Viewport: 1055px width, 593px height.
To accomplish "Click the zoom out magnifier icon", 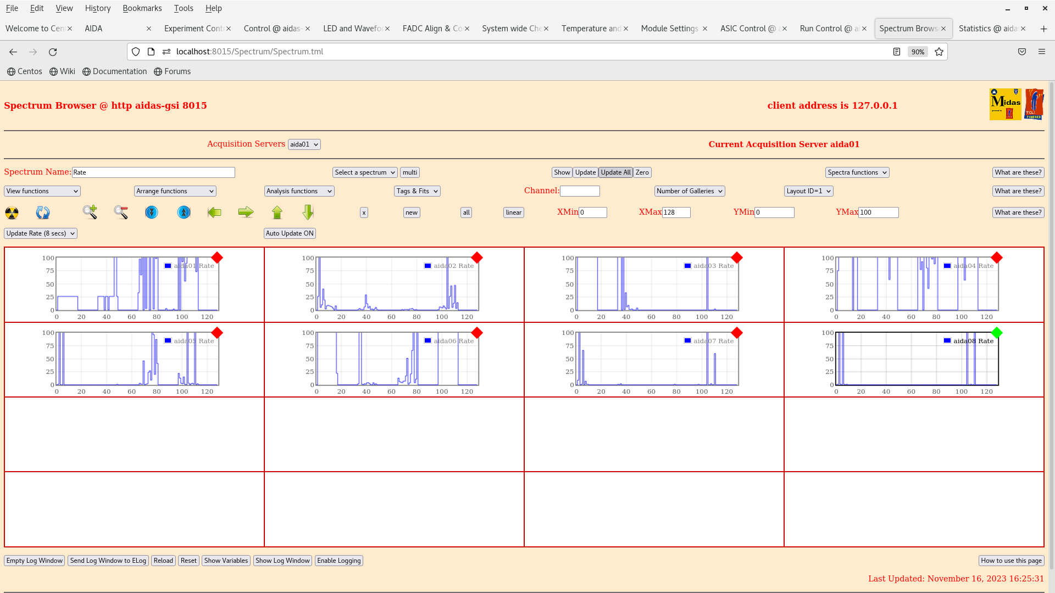I will (121, 212).
